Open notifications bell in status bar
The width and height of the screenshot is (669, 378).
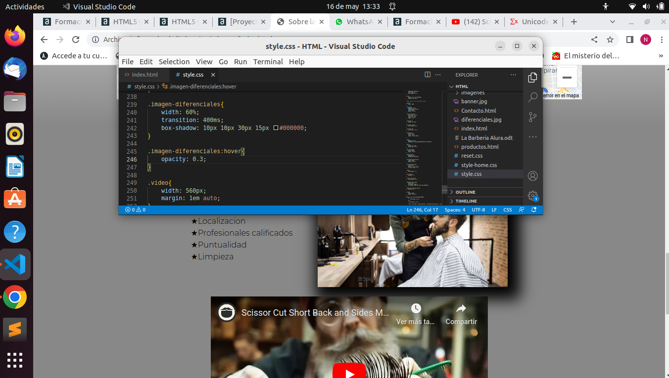point(533,210)
